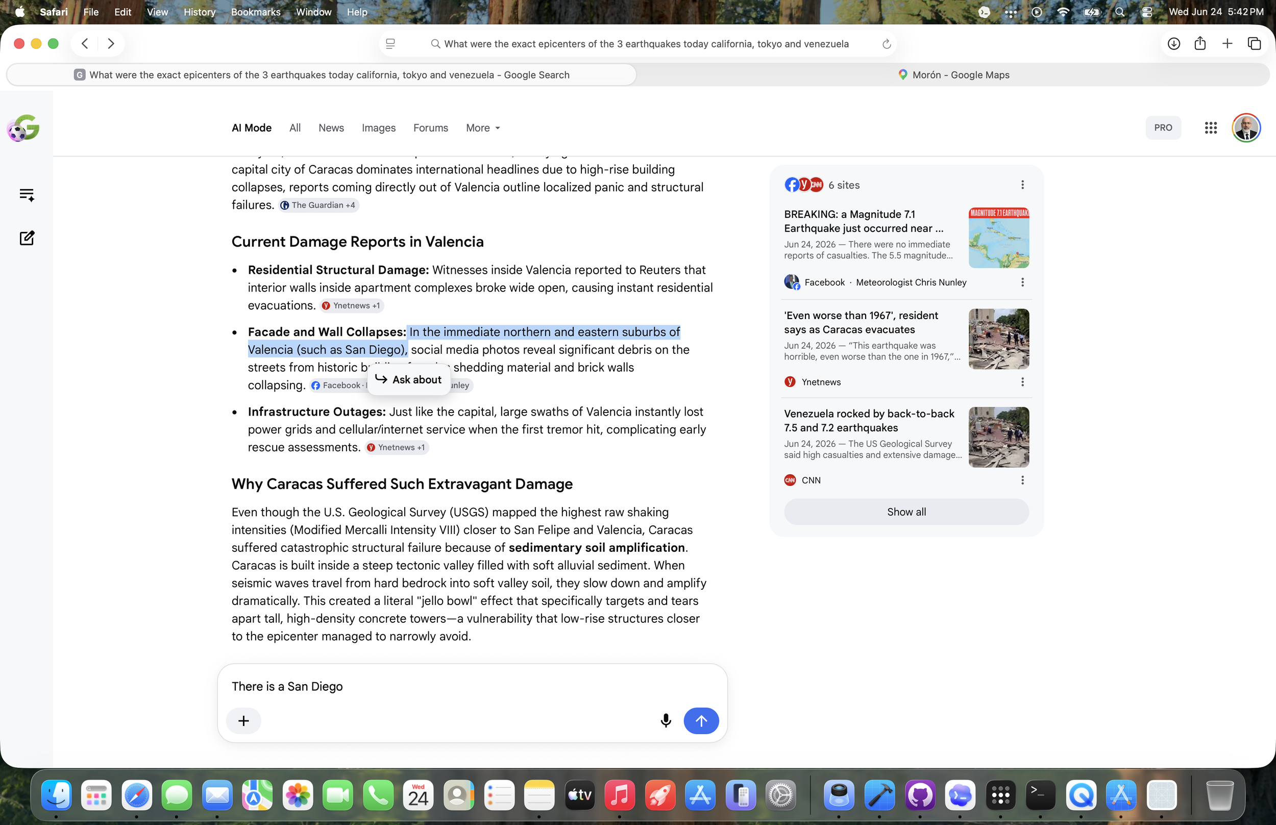
Task: Click the Ask about popup button
Action: click(408, 379)
